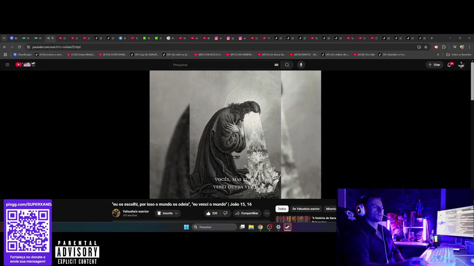
Task: Open Yahusha's warrior channel avatar
Action: pyautogui.click(x=116, y=213)
